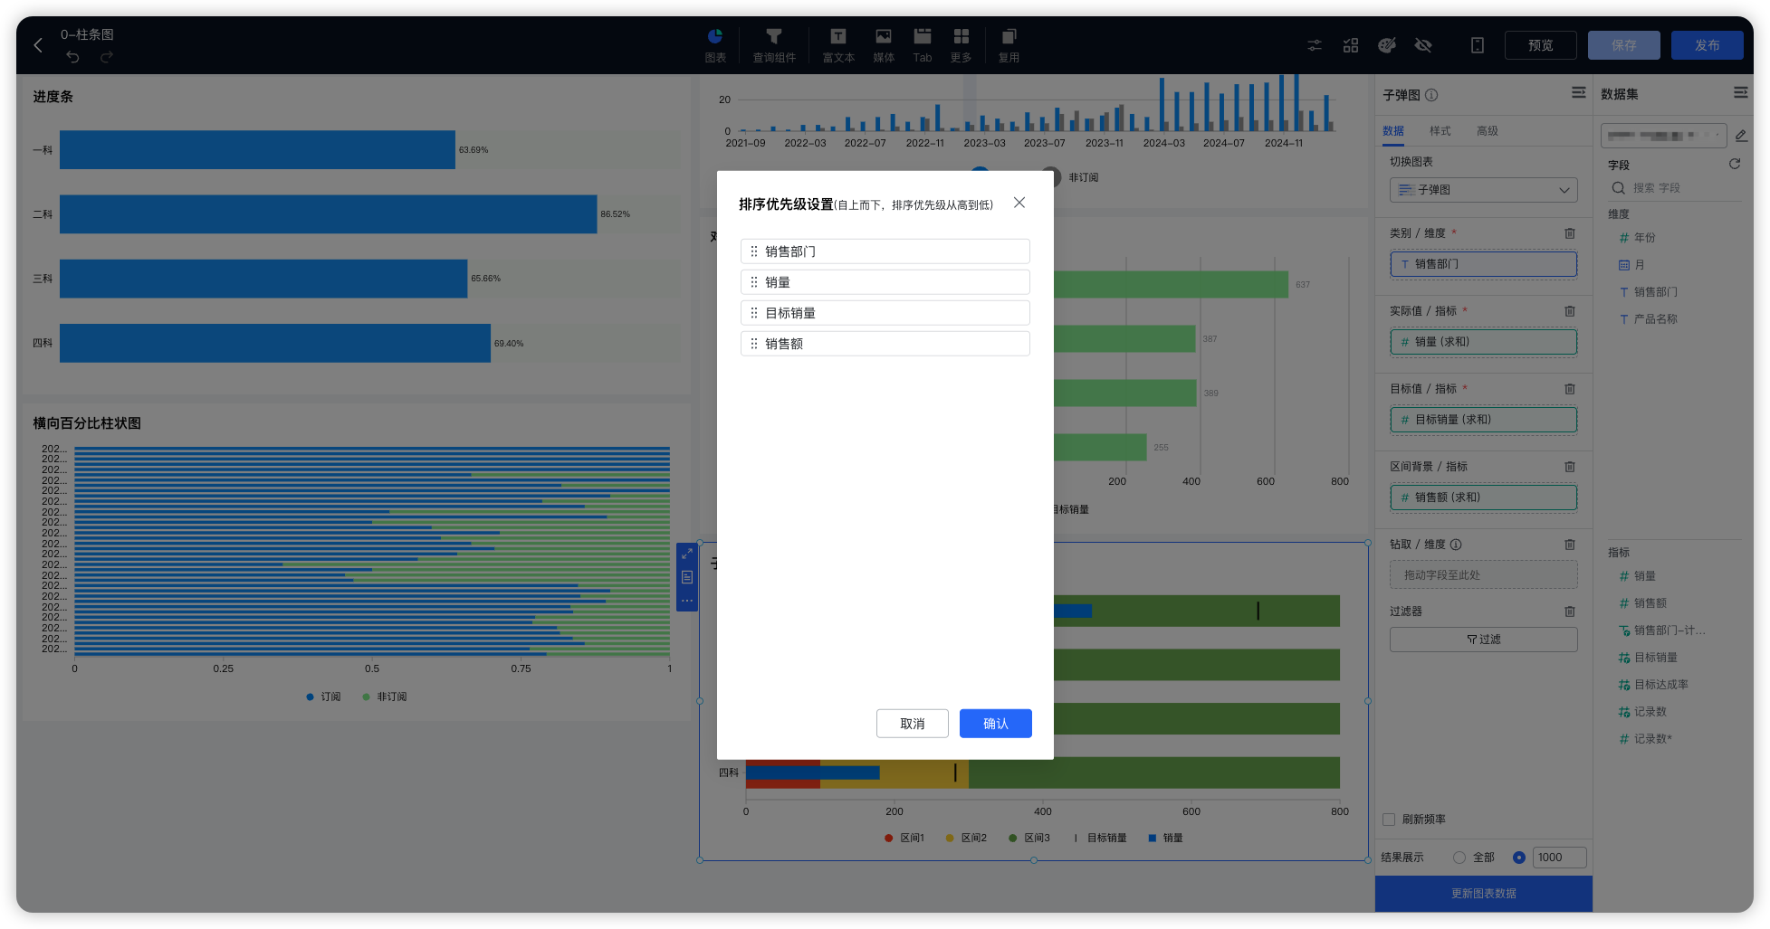The height and width of the screenshot is (929, 1770).
Task: Delete the 类别 / 维度 field section
Action: (1570, 233)
